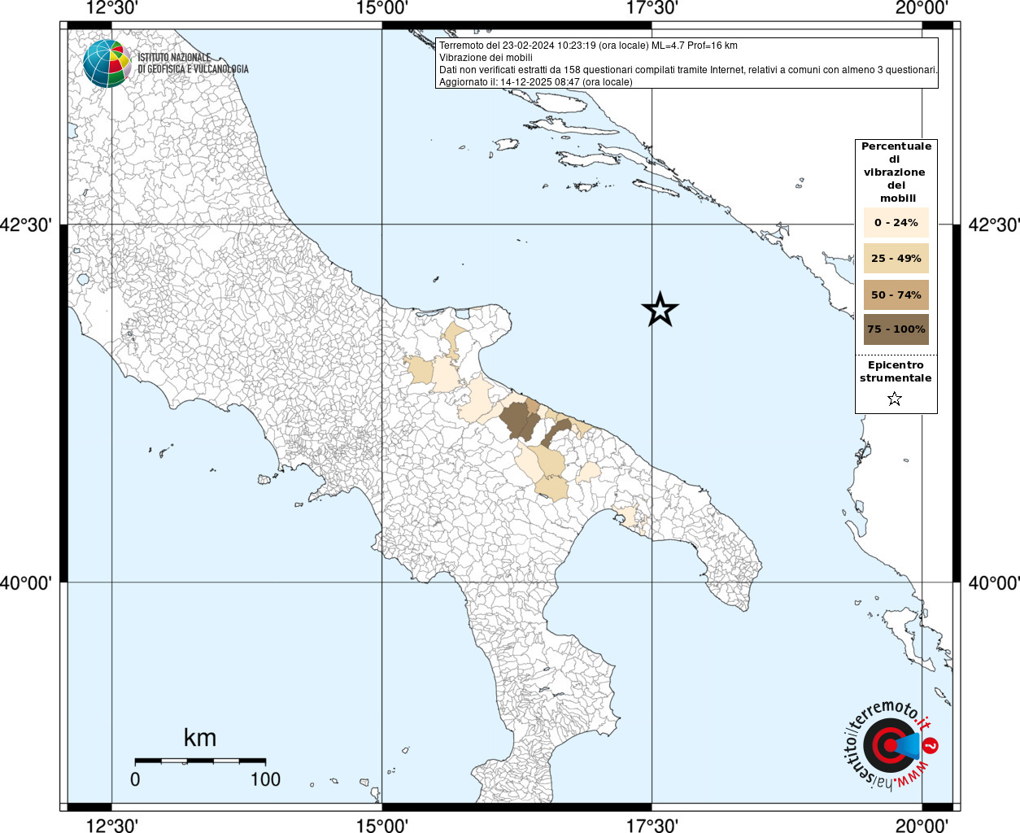The width and height of the screenshot is (1020, 833).
Task: Click the 100 label on the scale bar
Action: [x=265, y=779]
